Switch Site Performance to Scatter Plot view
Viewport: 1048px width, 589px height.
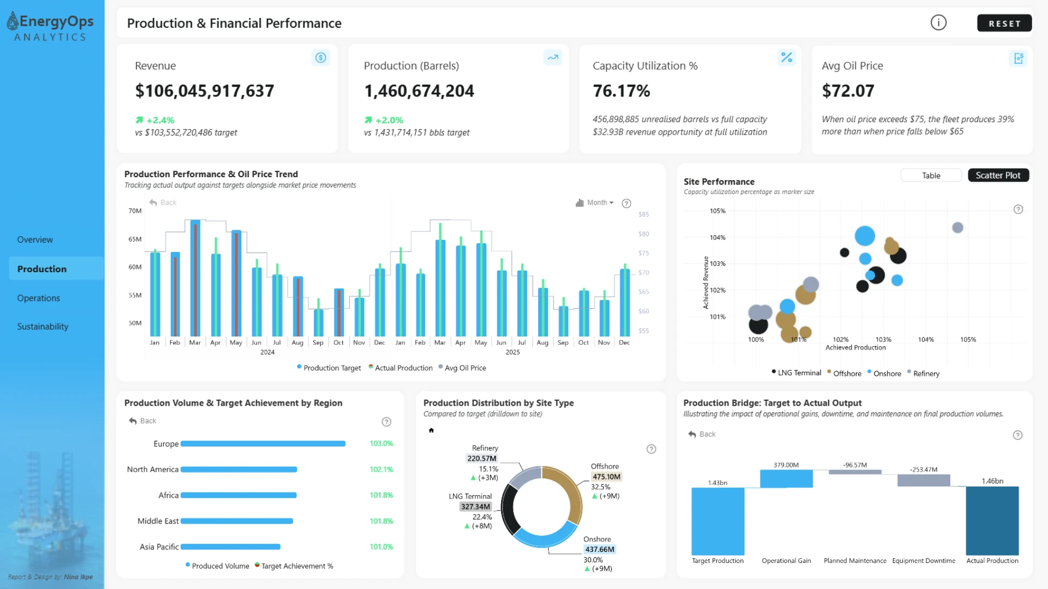(x=998, y=176)
